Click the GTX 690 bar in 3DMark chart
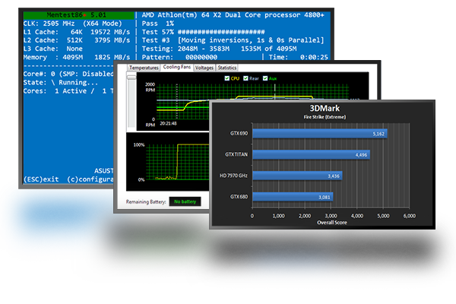456x304 pixels. 320,134
